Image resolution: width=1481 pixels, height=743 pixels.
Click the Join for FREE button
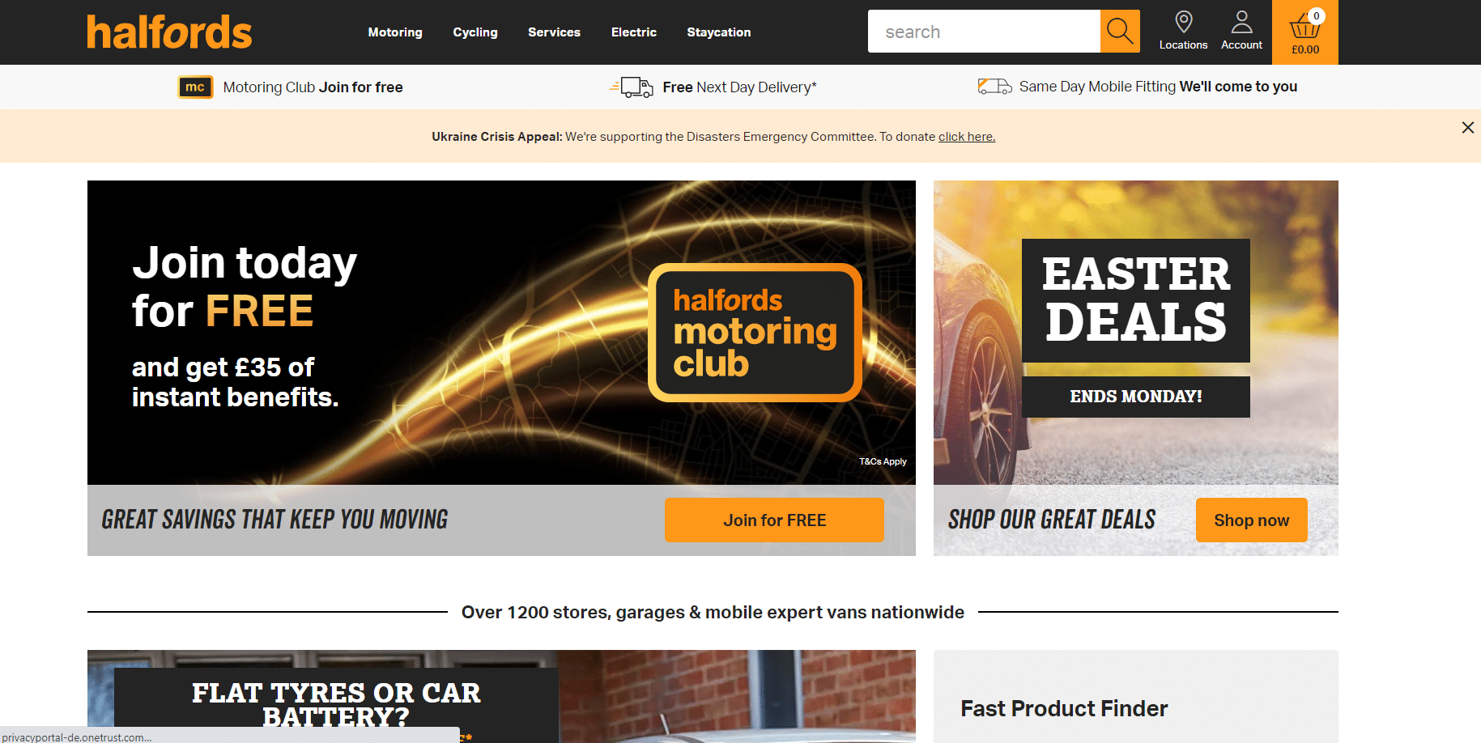774,520
